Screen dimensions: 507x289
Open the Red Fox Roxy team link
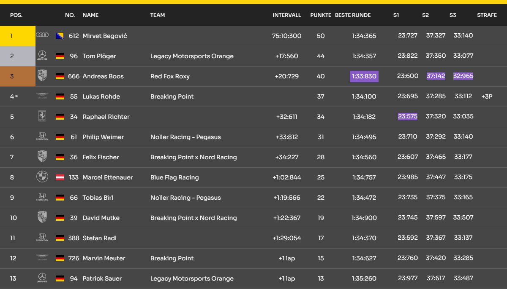170,76
